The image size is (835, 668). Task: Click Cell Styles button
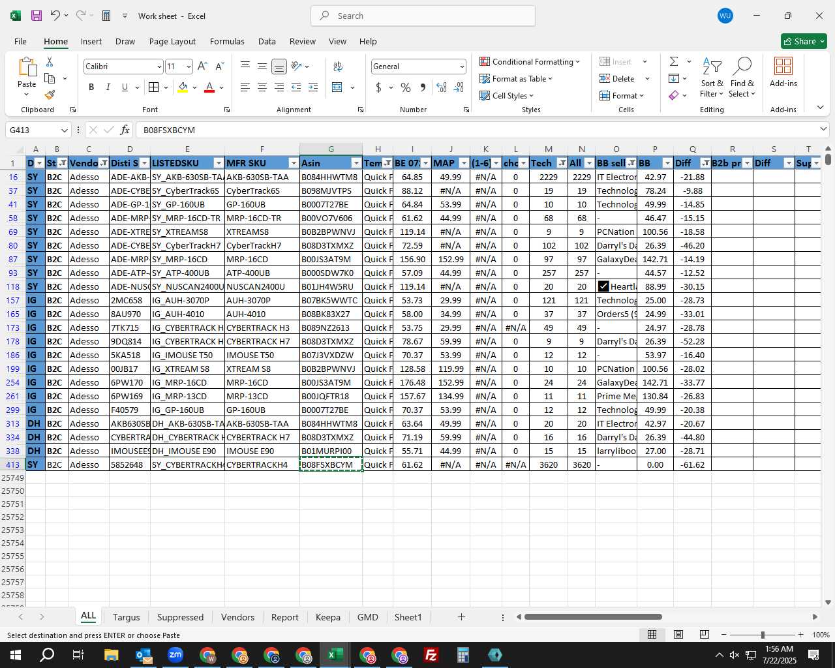tap(507, 96)
